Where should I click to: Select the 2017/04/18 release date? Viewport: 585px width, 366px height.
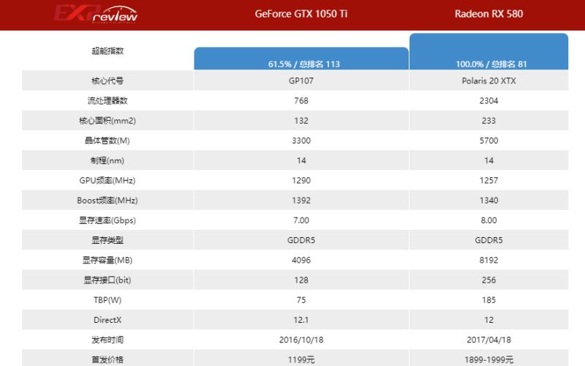(x=488, y=340)
